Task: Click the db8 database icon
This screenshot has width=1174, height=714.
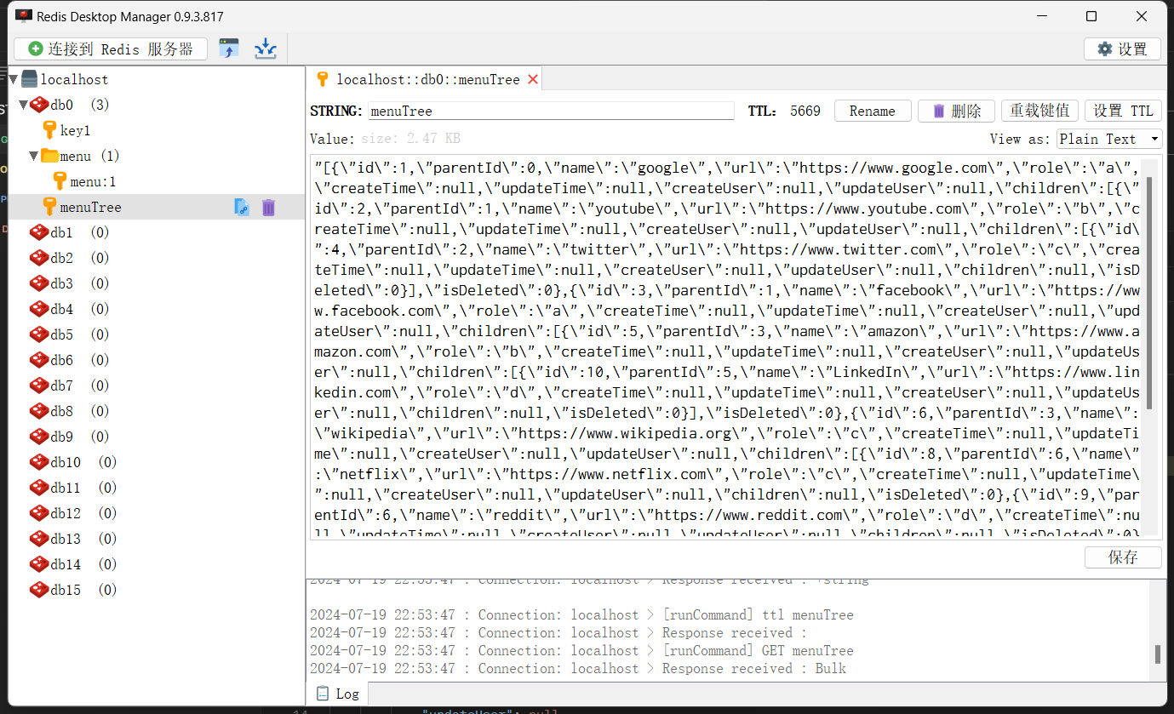Action: pyautogui.click(x=39, y=411)
